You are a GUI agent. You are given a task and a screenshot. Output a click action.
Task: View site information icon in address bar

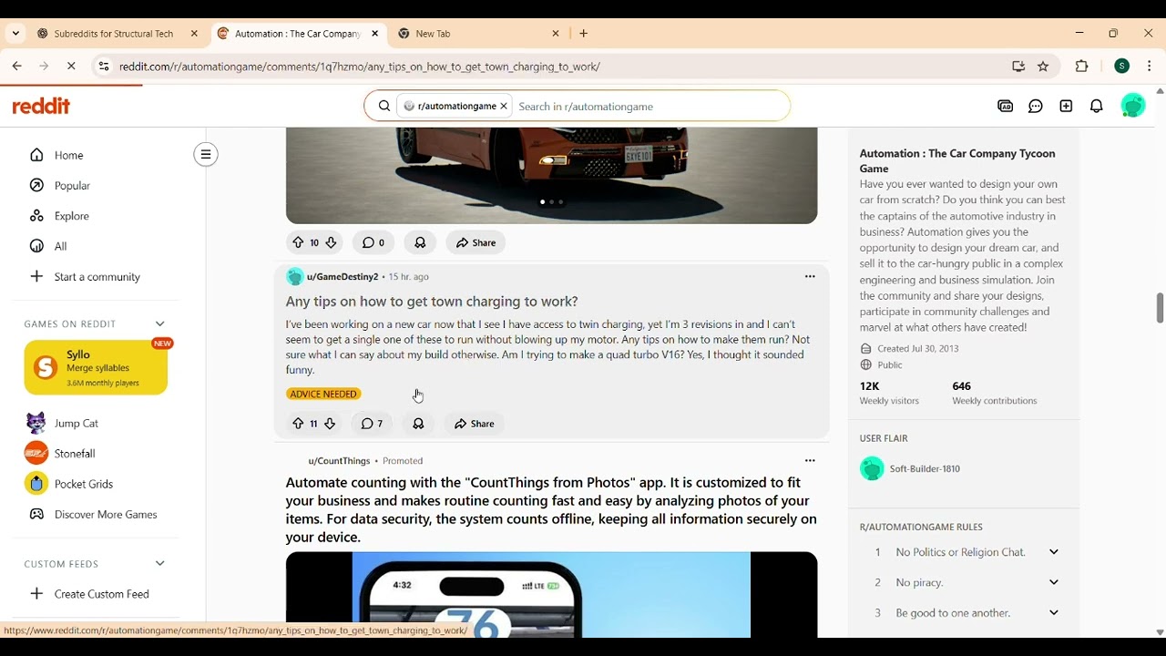coord(104,67)
